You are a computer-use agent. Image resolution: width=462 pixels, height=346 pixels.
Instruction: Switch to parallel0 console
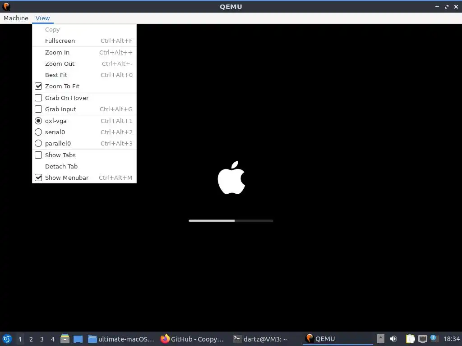(x=84, y=143)
